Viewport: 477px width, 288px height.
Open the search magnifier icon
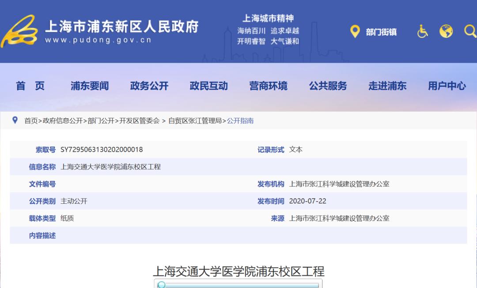[x=470, y=31]
